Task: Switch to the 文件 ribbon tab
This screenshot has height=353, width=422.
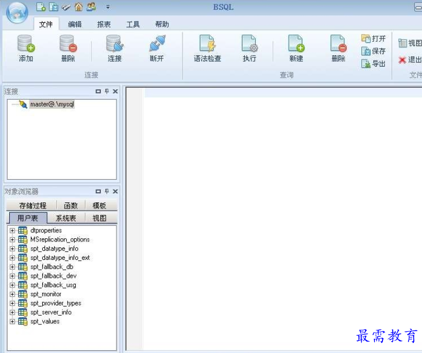Action: (x=46, y=24)
